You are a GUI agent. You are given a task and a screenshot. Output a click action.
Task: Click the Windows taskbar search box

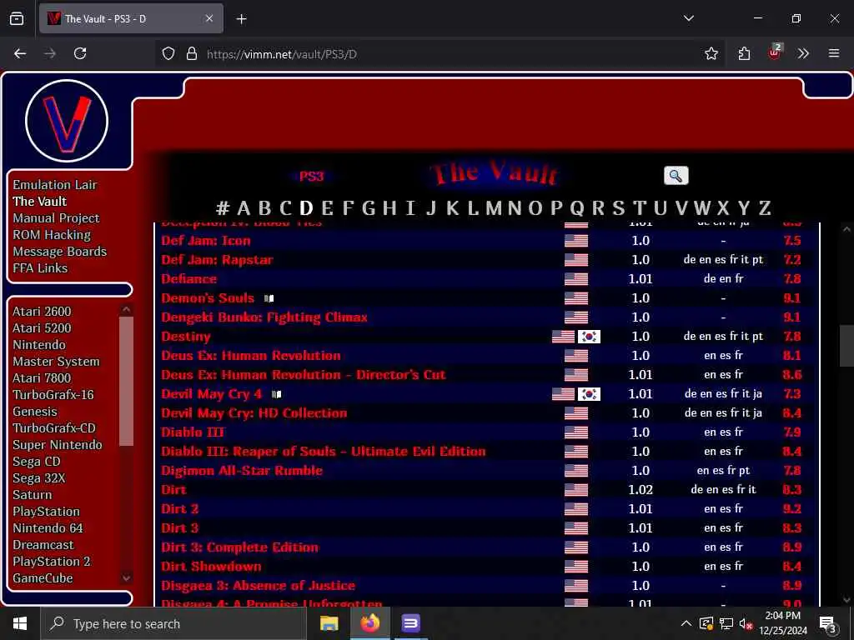(x=173, y=623)
